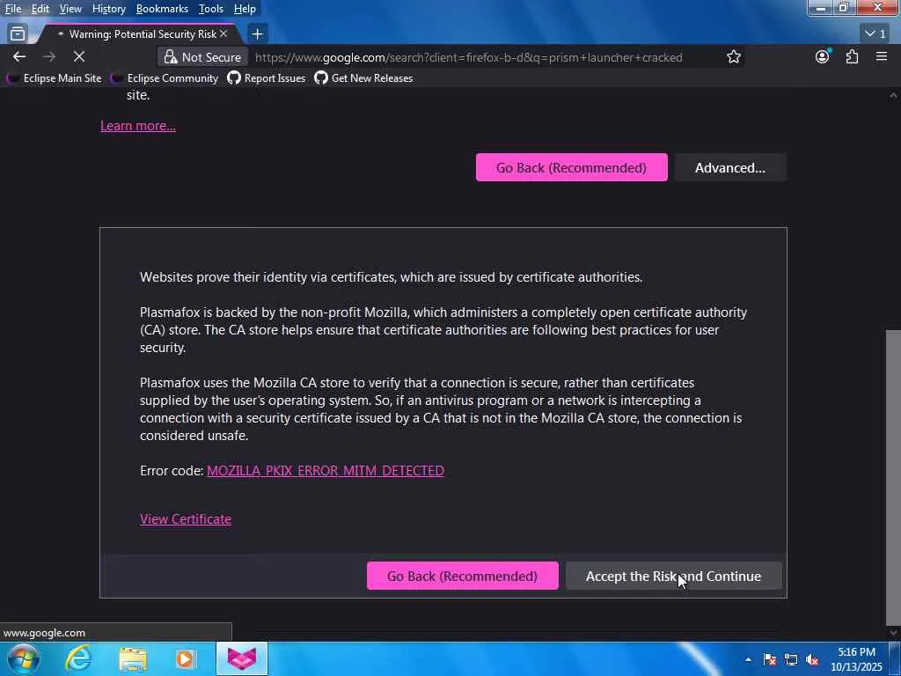901x676 pixels.
Task: Open the extensions puzzle icon
Action: (x=852, y=57)
